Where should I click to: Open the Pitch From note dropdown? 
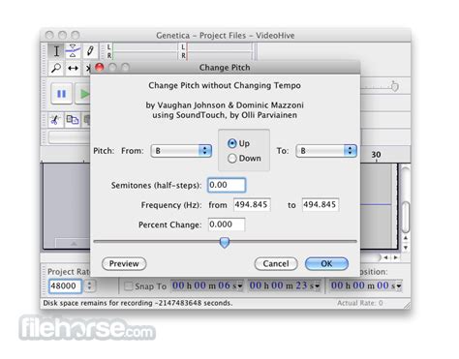coord(181,151)
